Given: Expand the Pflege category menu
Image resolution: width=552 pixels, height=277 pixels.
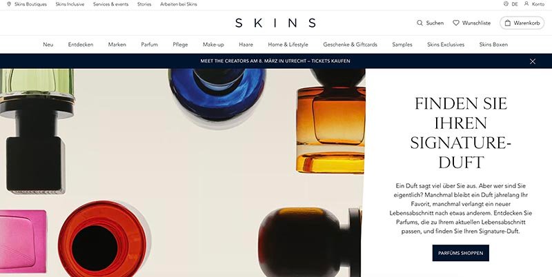Looking at the screenshot, I should click(180, 45).
